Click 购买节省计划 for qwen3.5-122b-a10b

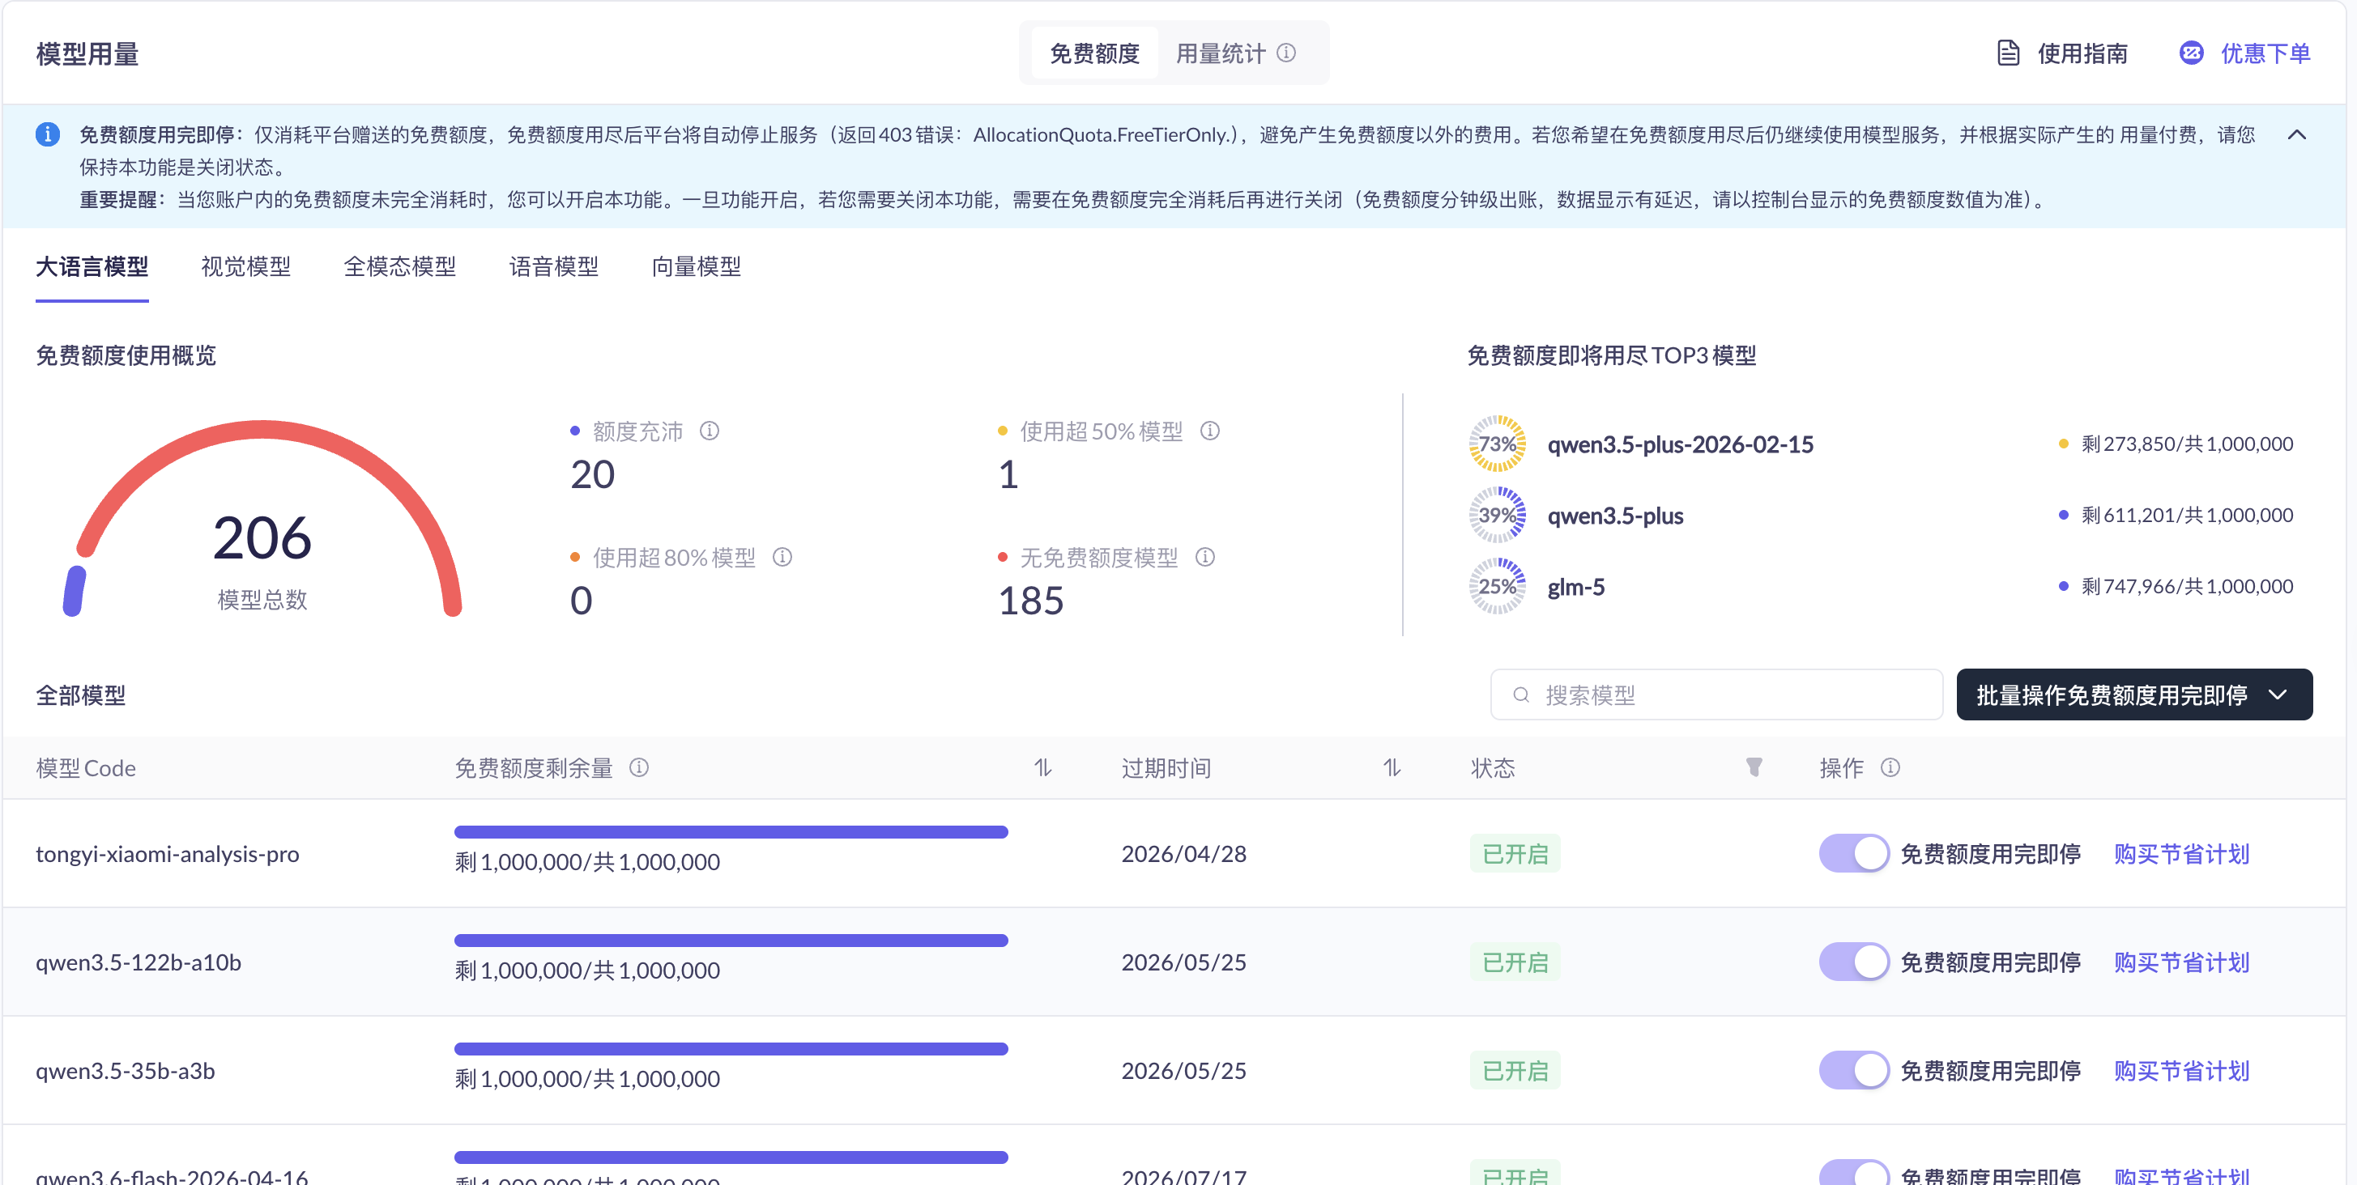pyautogui.click(x=2181, y=962)
